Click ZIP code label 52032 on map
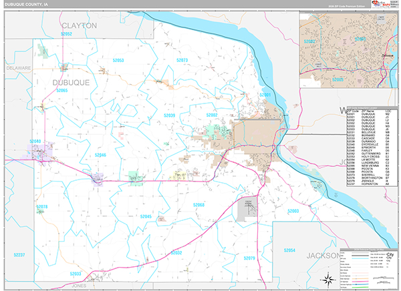 click(x=176, y=253)
